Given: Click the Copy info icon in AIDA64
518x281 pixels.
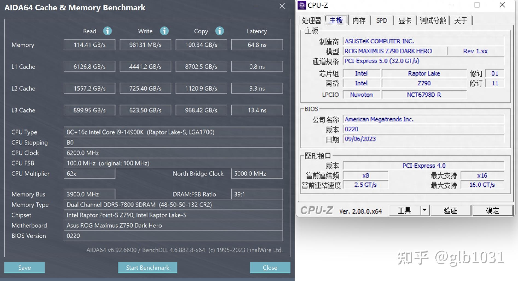Looking at the screenshot, I should click(220, 31).
